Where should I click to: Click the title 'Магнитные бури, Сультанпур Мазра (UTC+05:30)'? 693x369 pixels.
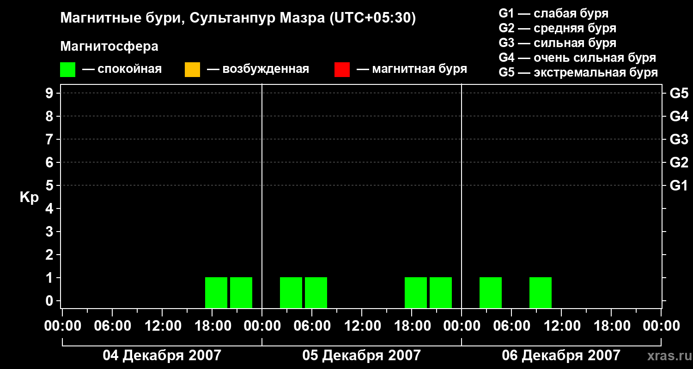238,18
